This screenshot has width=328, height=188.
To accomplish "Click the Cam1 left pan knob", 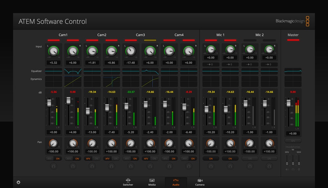I will tap(53, 143).
